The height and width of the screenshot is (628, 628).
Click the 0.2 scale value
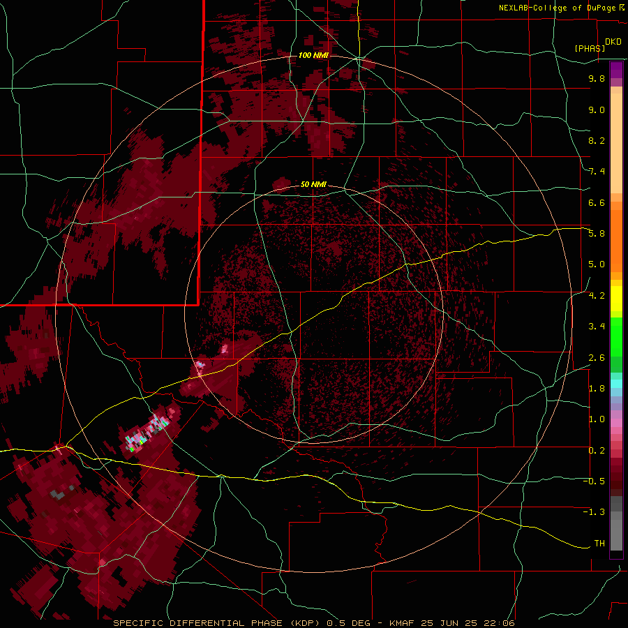point(597,451)
